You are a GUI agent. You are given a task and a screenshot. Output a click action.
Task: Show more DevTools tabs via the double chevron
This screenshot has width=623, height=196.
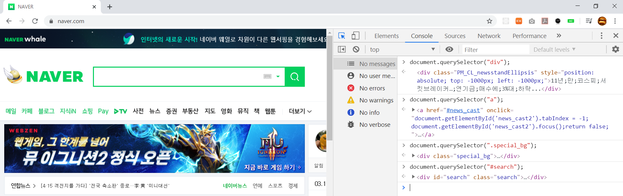(x=559, y=36)
